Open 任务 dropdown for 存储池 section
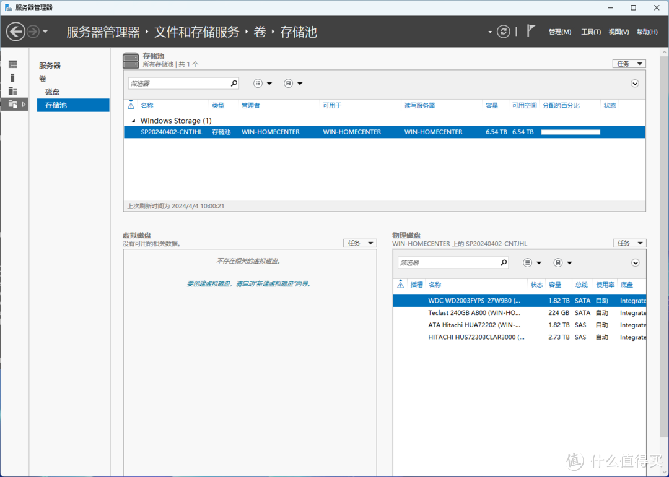Viewport: 669px width, 477px height. [629, 64]
